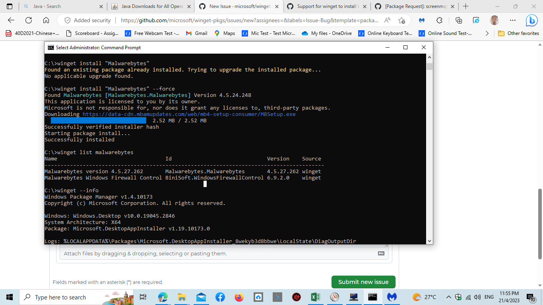The width and height of the screenshot is (543, 305).
Task: Click taskbar search box
Action: tap(77, 297)
